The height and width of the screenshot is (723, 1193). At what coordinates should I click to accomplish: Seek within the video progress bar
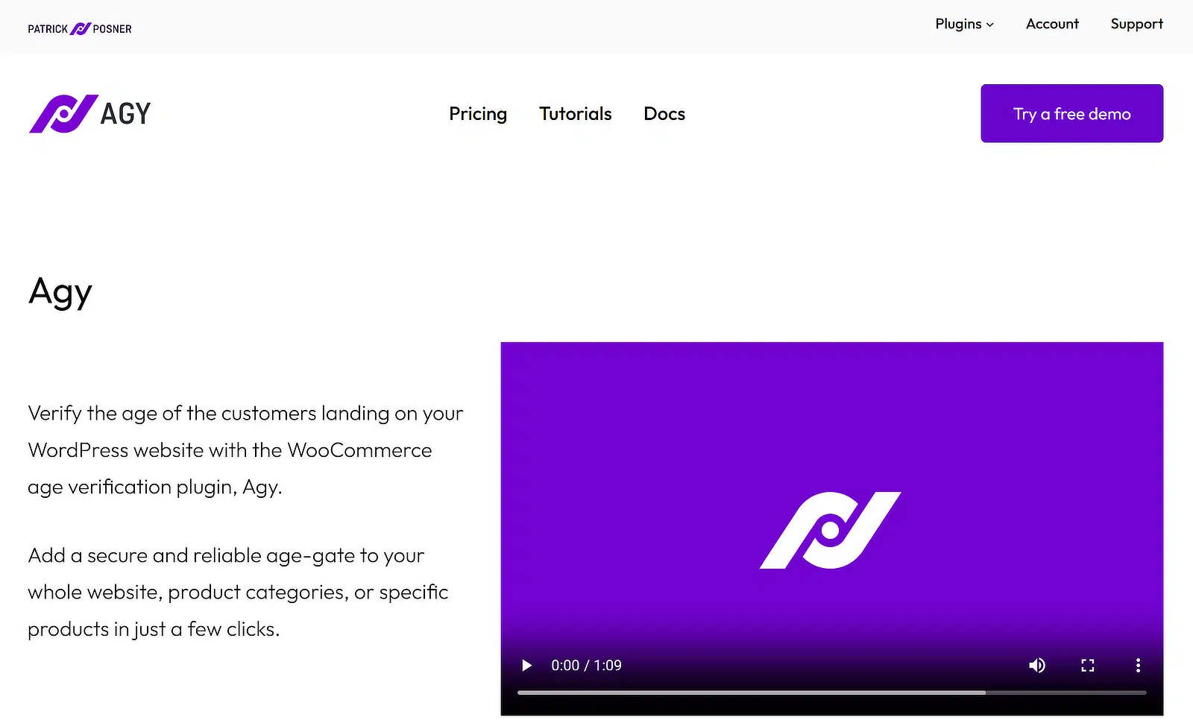coord(831,692)
